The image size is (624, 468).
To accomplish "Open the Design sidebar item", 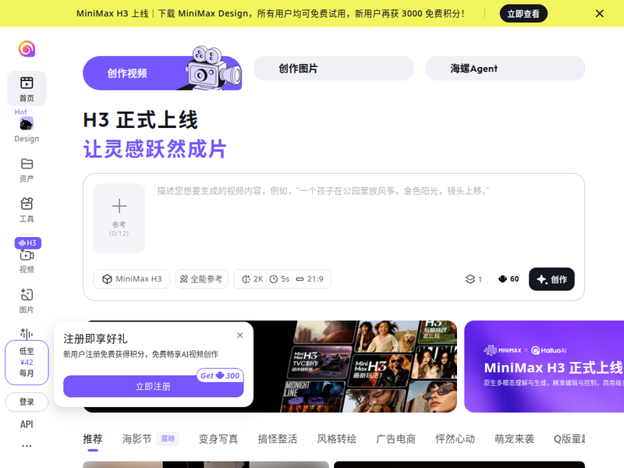I will point(27,129).
